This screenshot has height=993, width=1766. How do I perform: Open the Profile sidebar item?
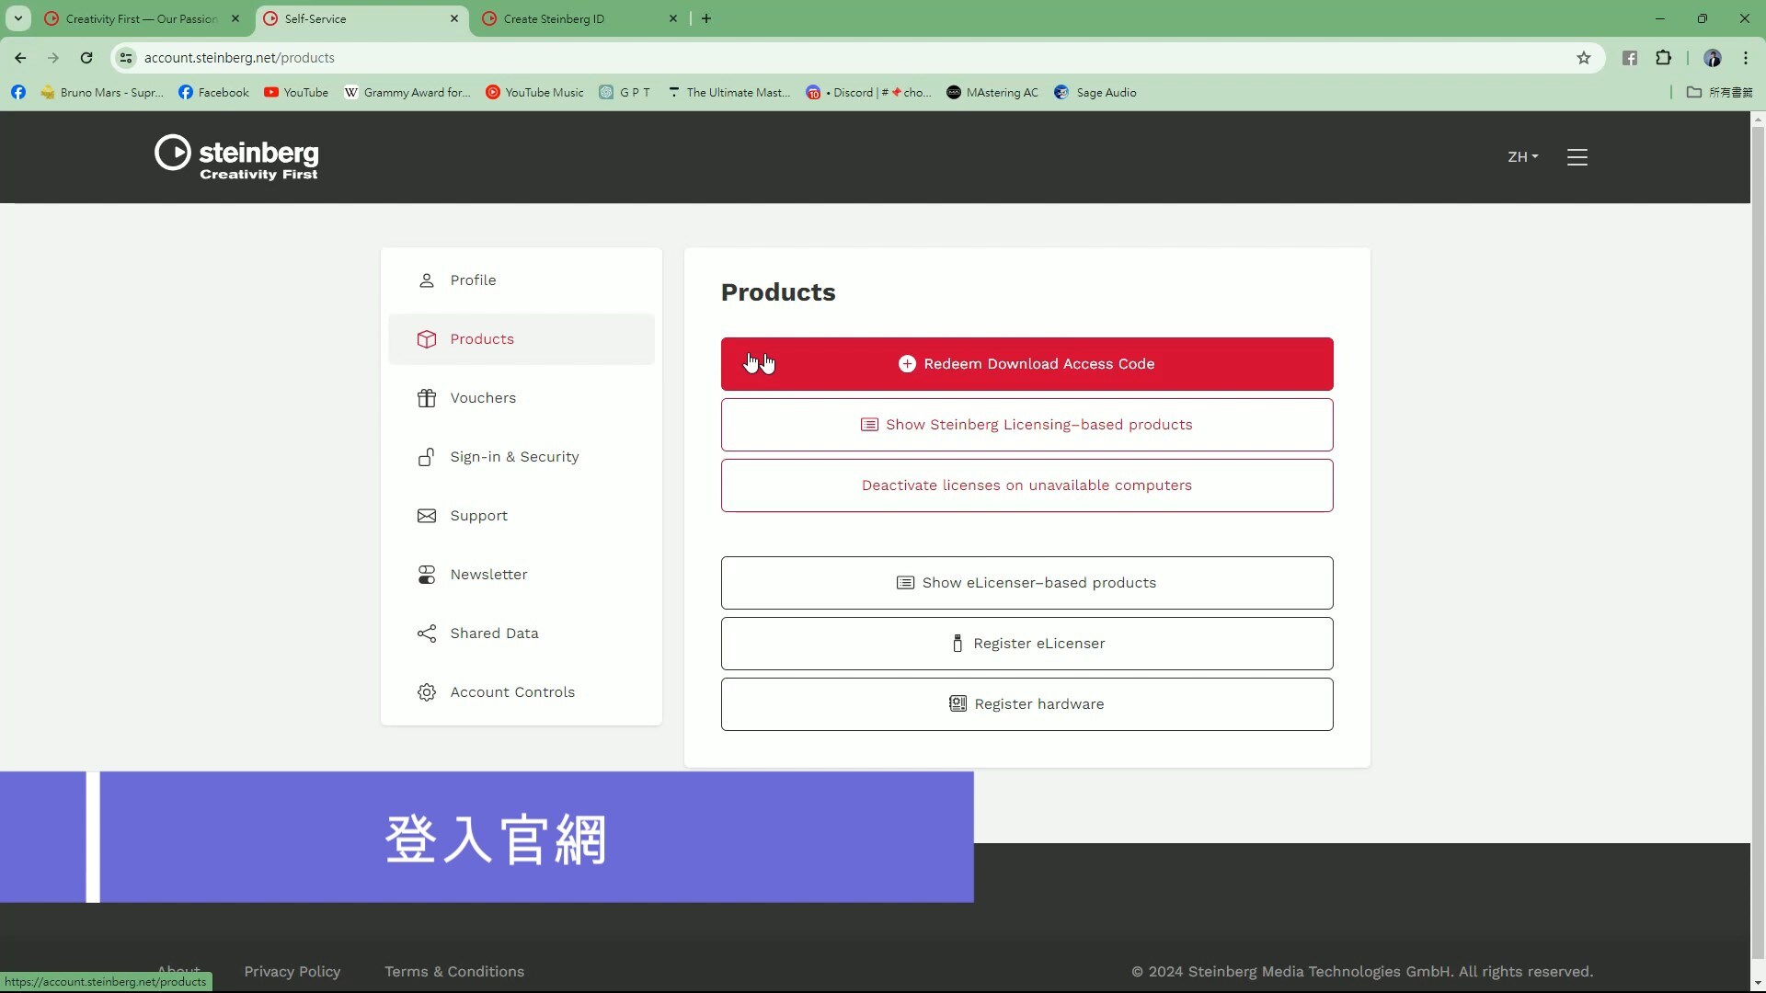(x=473, y=280)
